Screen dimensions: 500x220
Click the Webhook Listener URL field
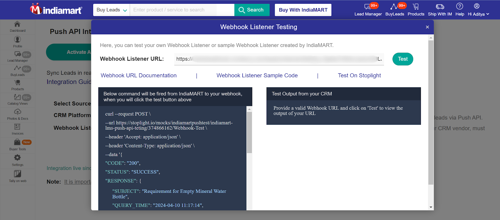[279, 59]
